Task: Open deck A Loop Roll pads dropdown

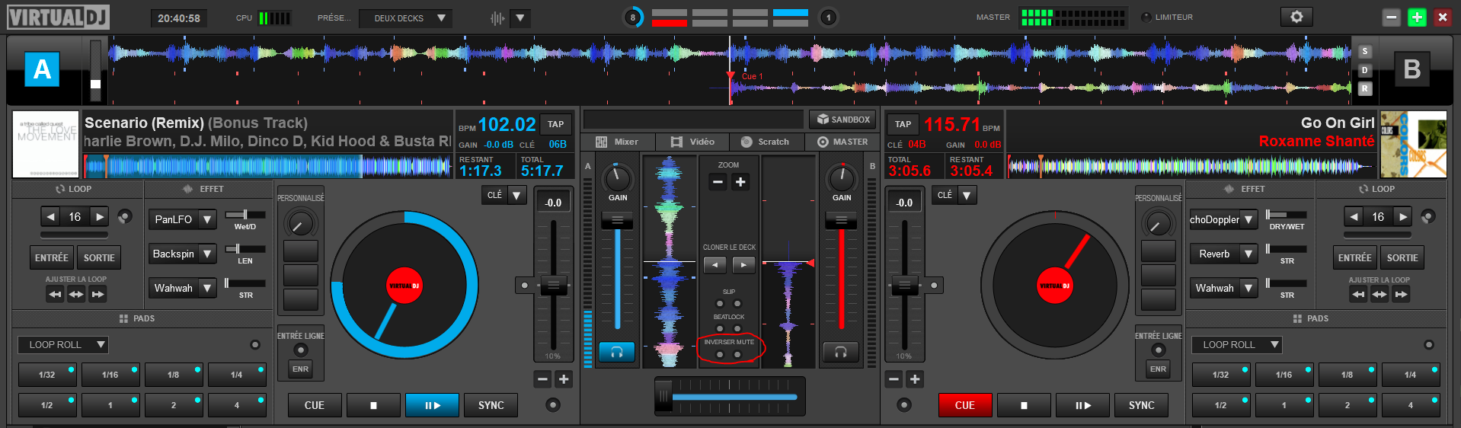Action: point(63,345)
